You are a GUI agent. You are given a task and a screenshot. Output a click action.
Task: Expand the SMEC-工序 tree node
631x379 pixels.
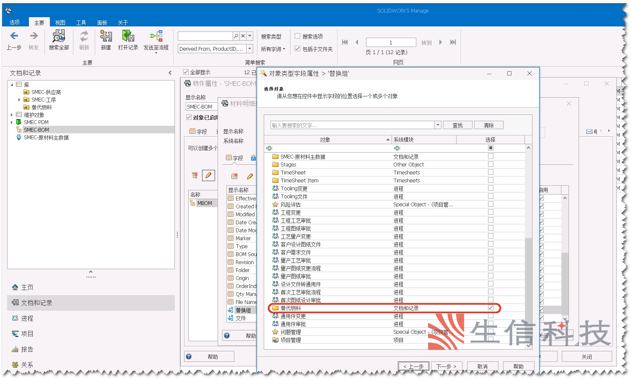pos(19,100)
